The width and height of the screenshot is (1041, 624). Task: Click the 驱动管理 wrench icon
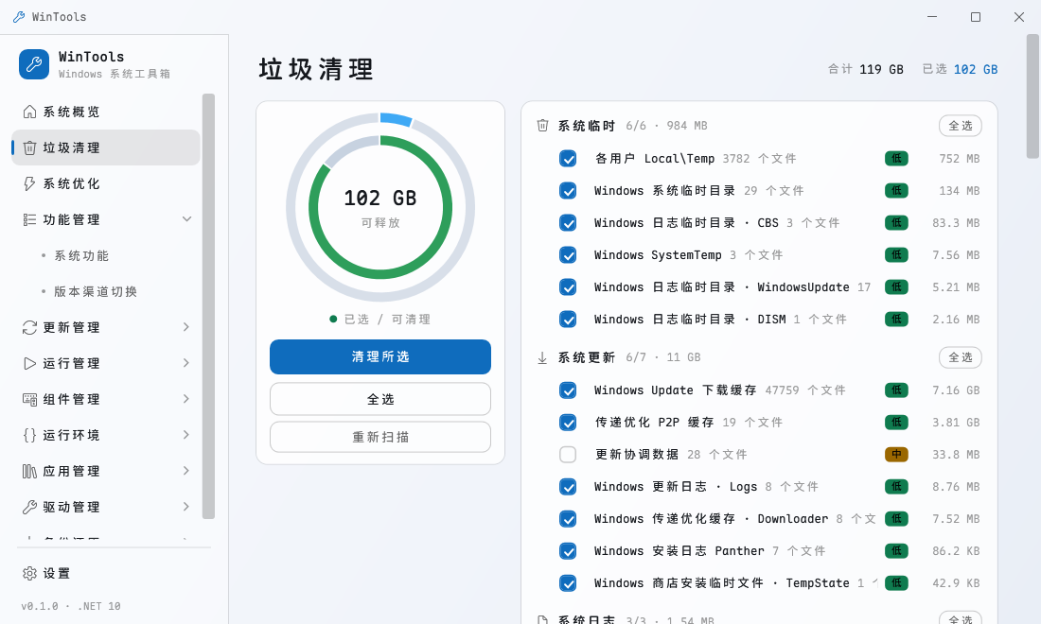click(30, 507)
